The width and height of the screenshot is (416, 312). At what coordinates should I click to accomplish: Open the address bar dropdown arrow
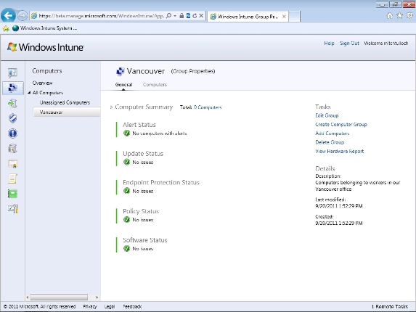pos(175,16)
